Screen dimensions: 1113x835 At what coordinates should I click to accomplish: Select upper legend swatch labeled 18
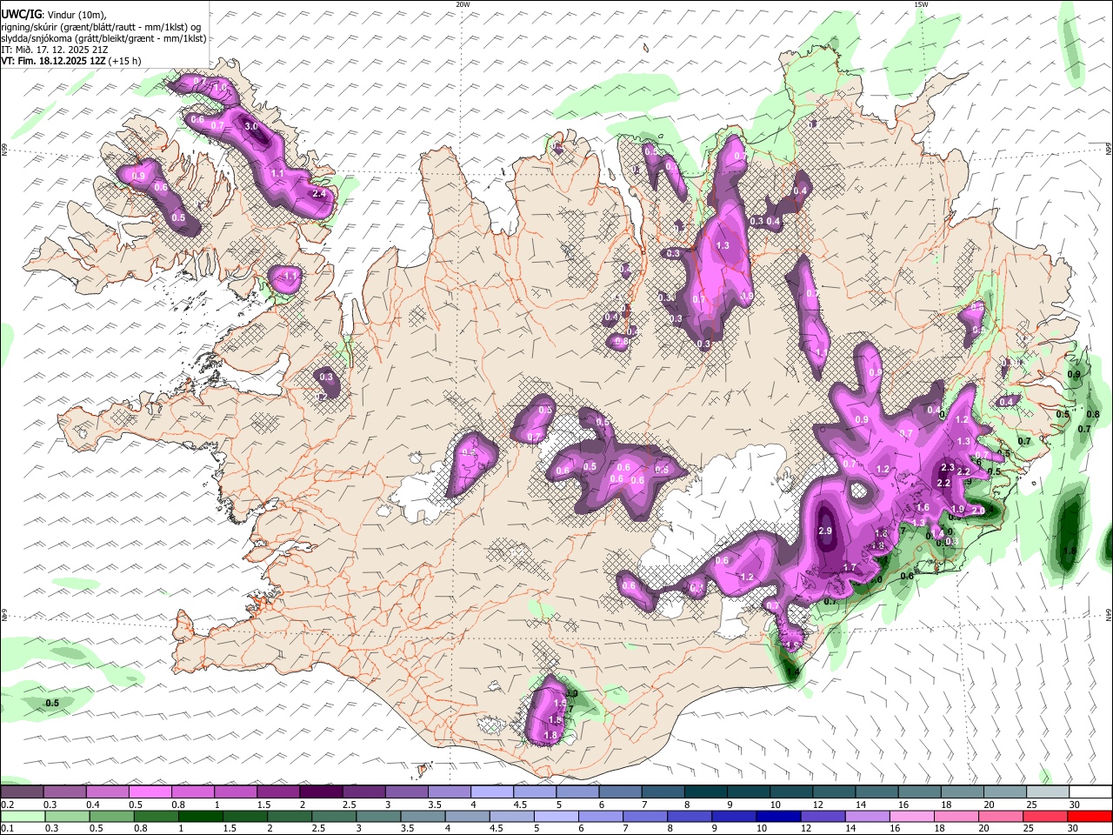click(962, 792)
